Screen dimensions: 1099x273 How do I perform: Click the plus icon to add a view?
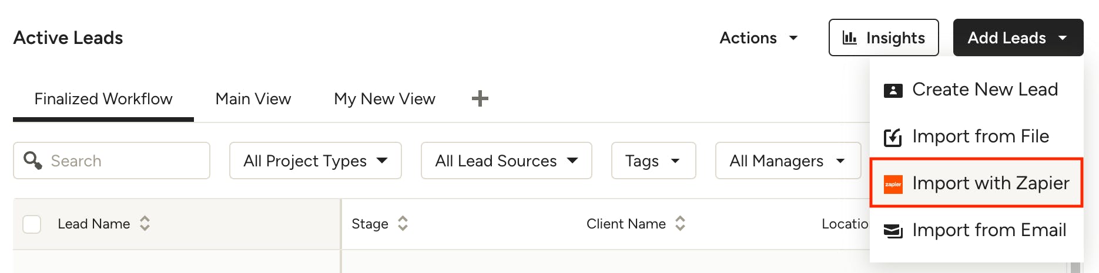[x=480, y=98]
